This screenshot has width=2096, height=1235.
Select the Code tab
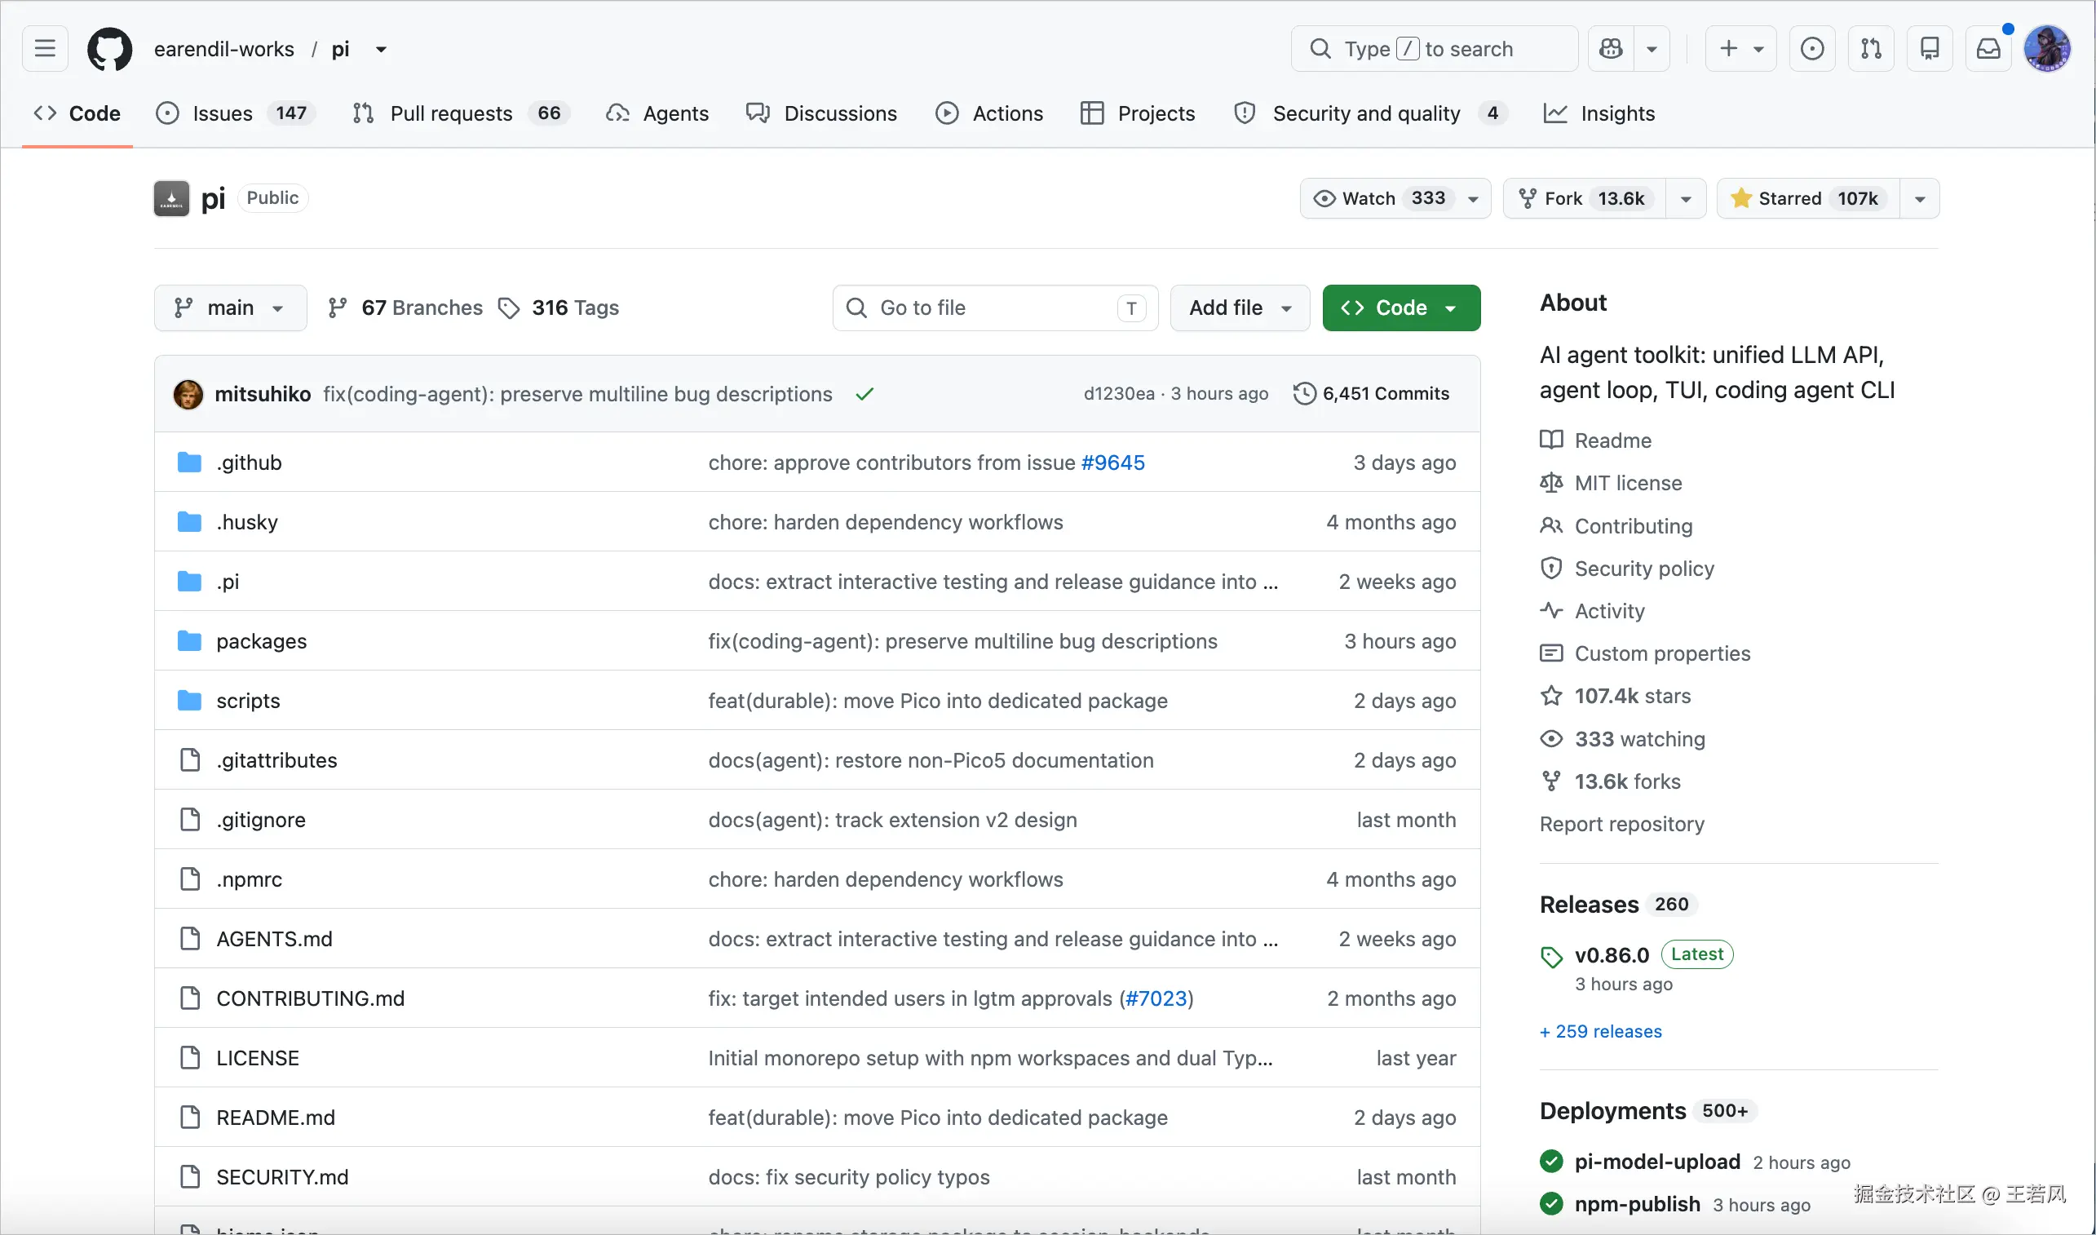[x=77, y=113]
